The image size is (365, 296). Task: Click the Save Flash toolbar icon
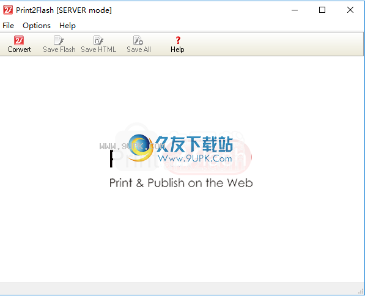[59, 40]
